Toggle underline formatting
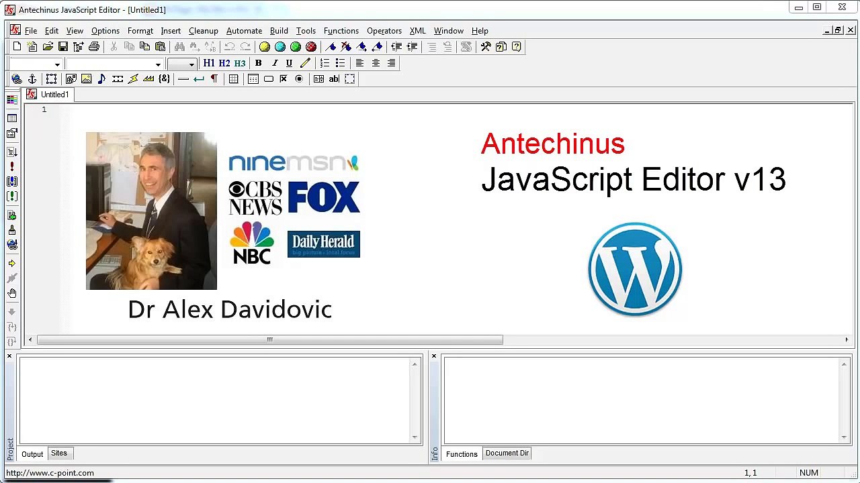The width and height of the screenshot is (860, 483). pos(290,63)
